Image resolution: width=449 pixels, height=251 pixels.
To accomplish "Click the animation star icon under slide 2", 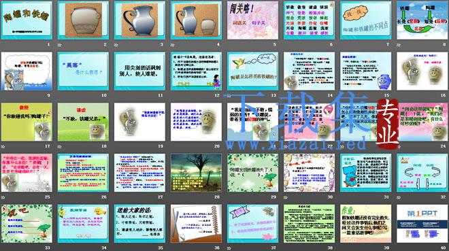I will click(60, 45).
